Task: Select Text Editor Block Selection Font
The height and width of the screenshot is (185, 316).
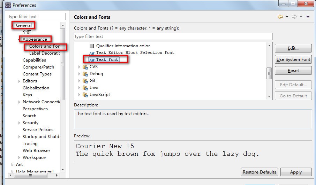Action: point(135,53)
